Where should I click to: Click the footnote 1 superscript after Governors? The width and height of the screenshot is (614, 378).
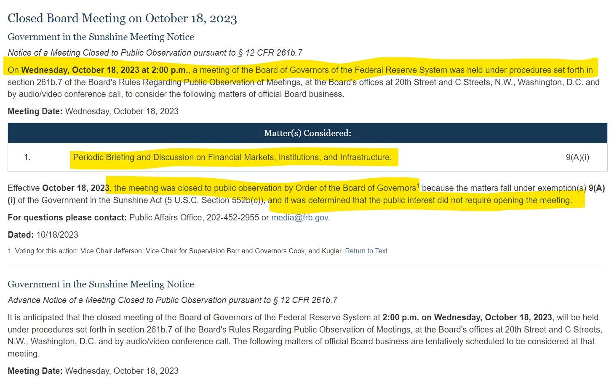point(418,185)
